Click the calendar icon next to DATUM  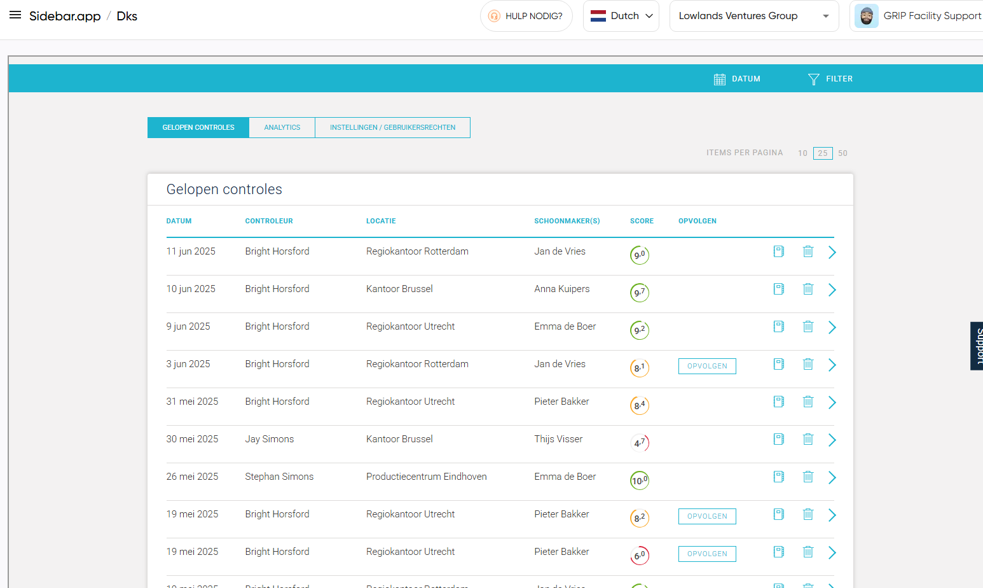[x=720, y=79]
